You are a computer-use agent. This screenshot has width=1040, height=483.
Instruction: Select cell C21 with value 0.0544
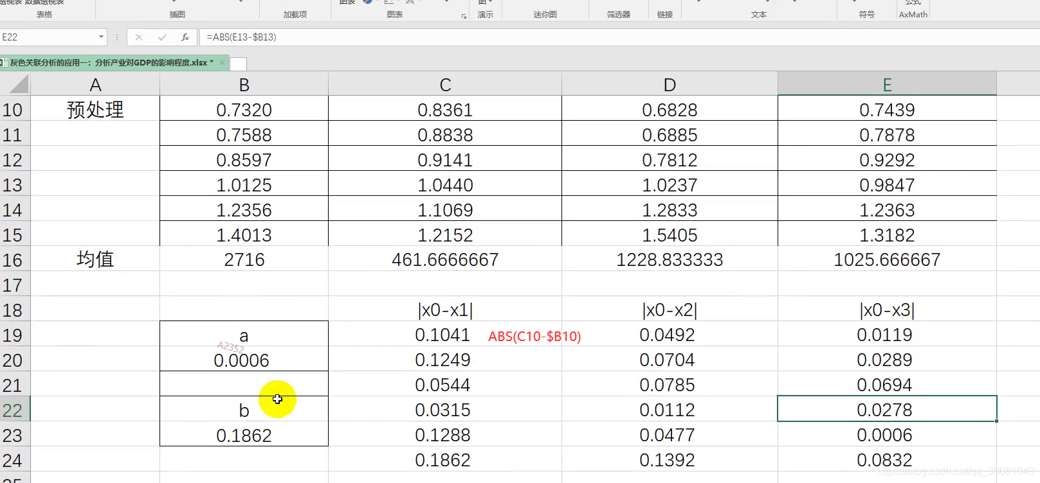[x=445, y=385]
